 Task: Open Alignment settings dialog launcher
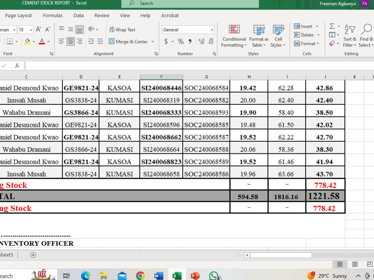click(156, 54)
